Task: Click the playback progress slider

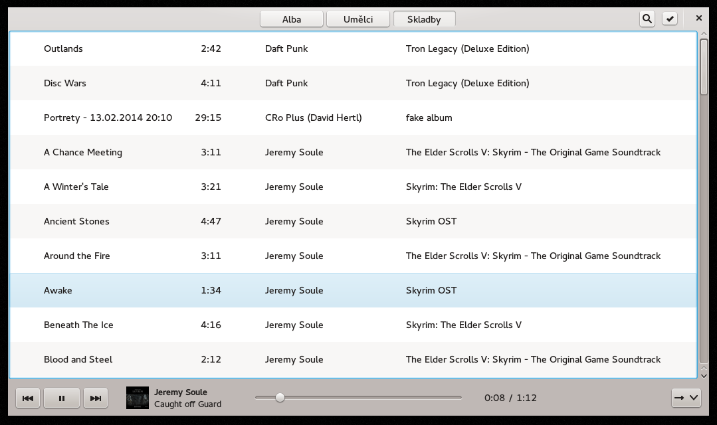Action: point(359,398)
